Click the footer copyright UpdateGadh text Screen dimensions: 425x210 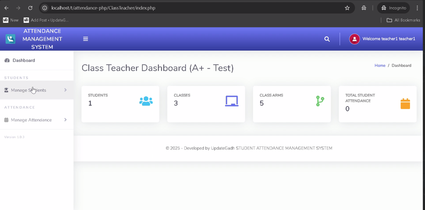coord(249,148)
